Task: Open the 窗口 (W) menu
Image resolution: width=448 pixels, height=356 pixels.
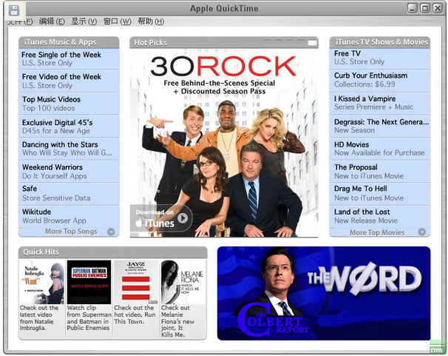Action: [x=117, y=21]
